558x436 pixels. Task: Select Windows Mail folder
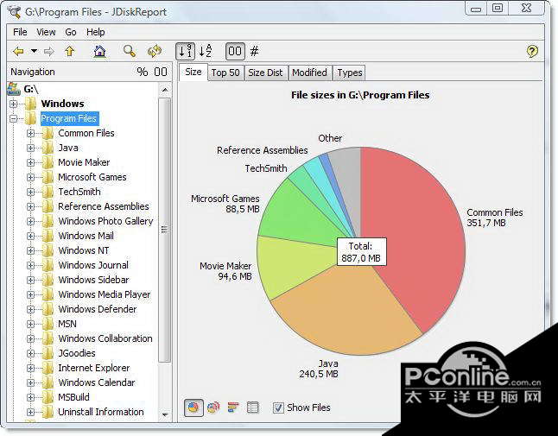(x=86, y=236)
